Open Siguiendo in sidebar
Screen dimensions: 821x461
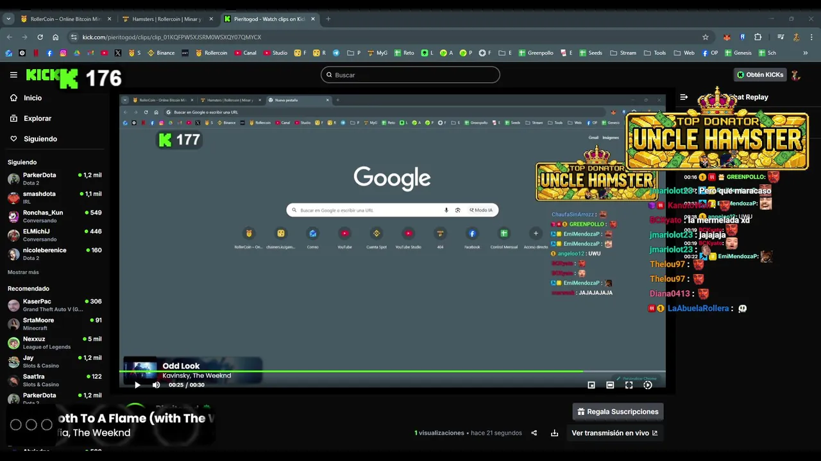click(40, 139)
